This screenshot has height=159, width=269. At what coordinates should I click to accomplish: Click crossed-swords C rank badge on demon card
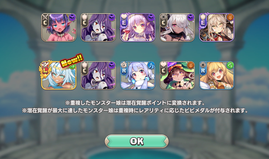click(45, 21)
